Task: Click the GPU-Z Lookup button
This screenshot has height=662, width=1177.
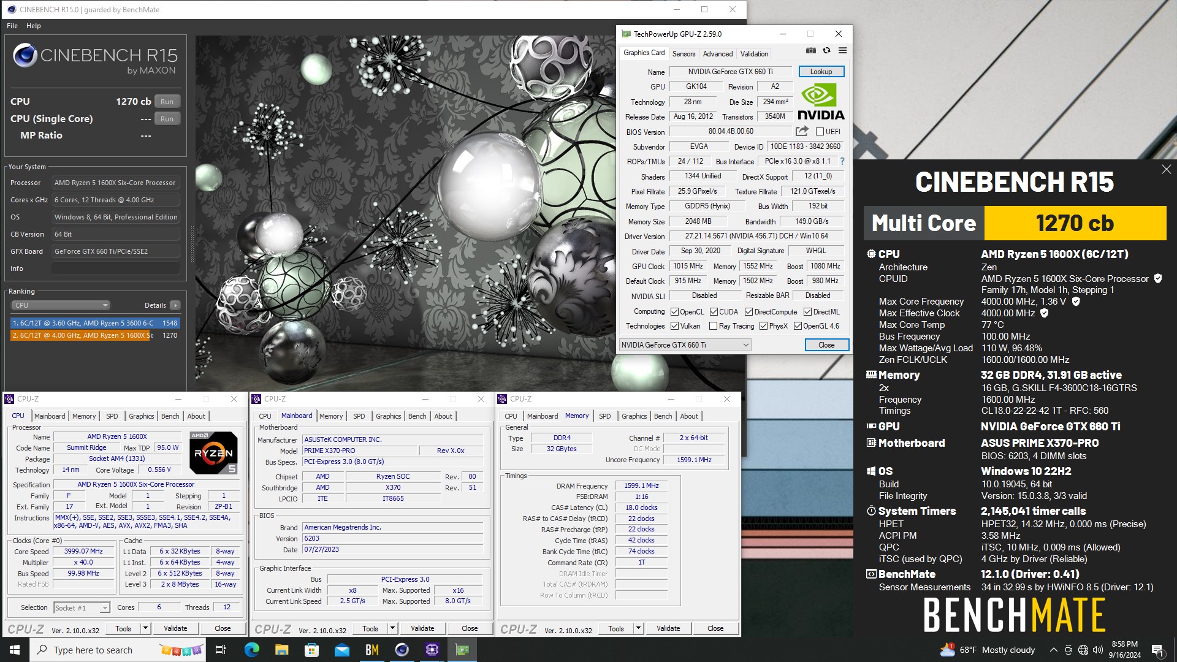Action: tap(821, 72)
